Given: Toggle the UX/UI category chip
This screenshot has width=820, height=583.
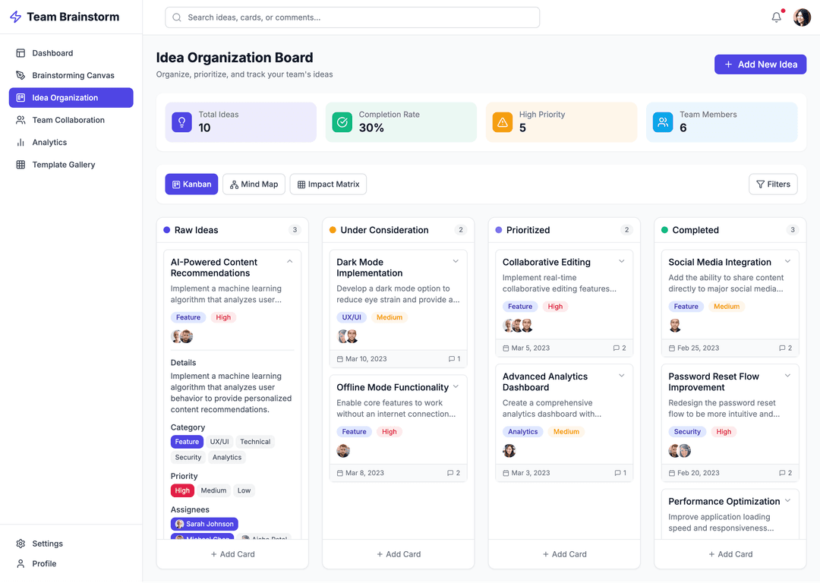Looking at the screenshot, I should click(219, 442).
